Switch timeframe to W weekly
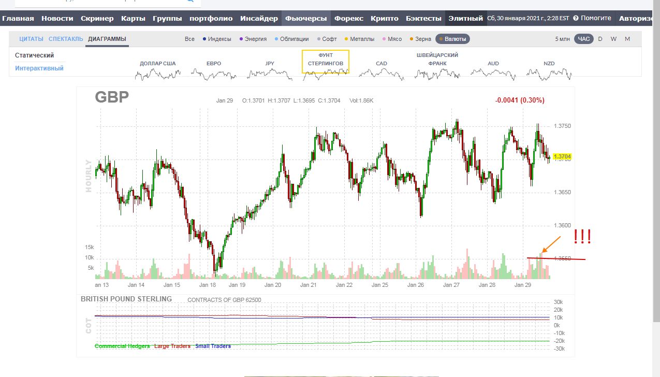The height and width of the screenshot is (377, 660). point(613,39)
